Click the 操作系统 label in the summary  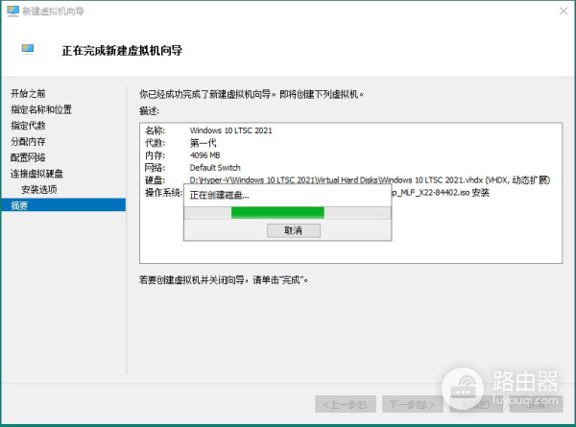point(164,192)
